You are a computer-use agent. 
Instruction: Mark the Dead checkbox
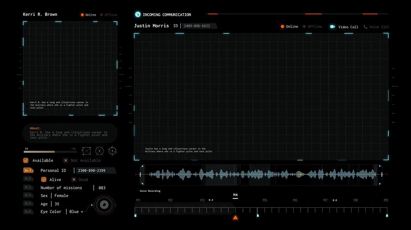pyautogui.click(x=74, y=179)
